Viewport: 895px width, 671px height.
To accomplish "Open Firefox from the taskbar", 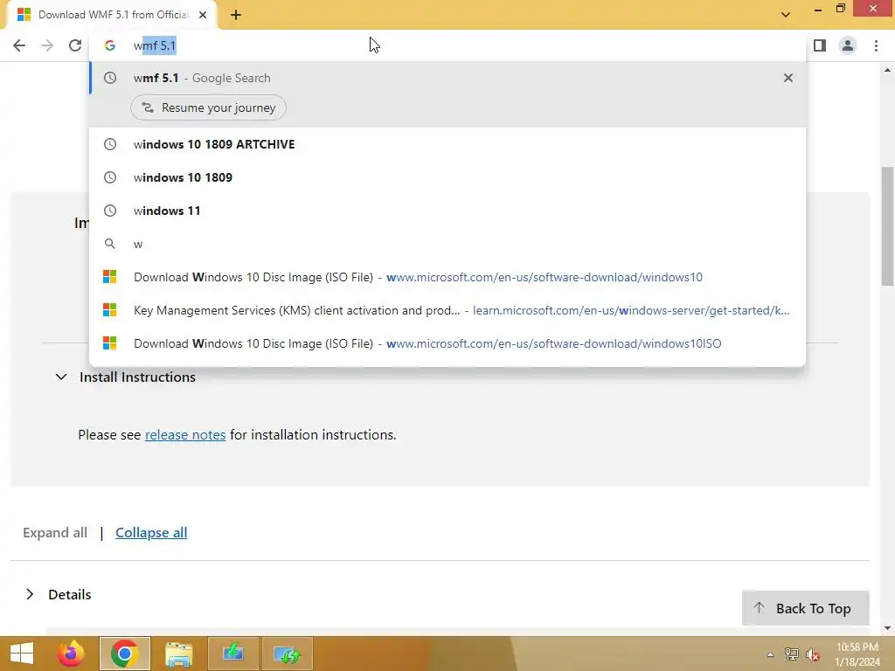I will (71, 654).
